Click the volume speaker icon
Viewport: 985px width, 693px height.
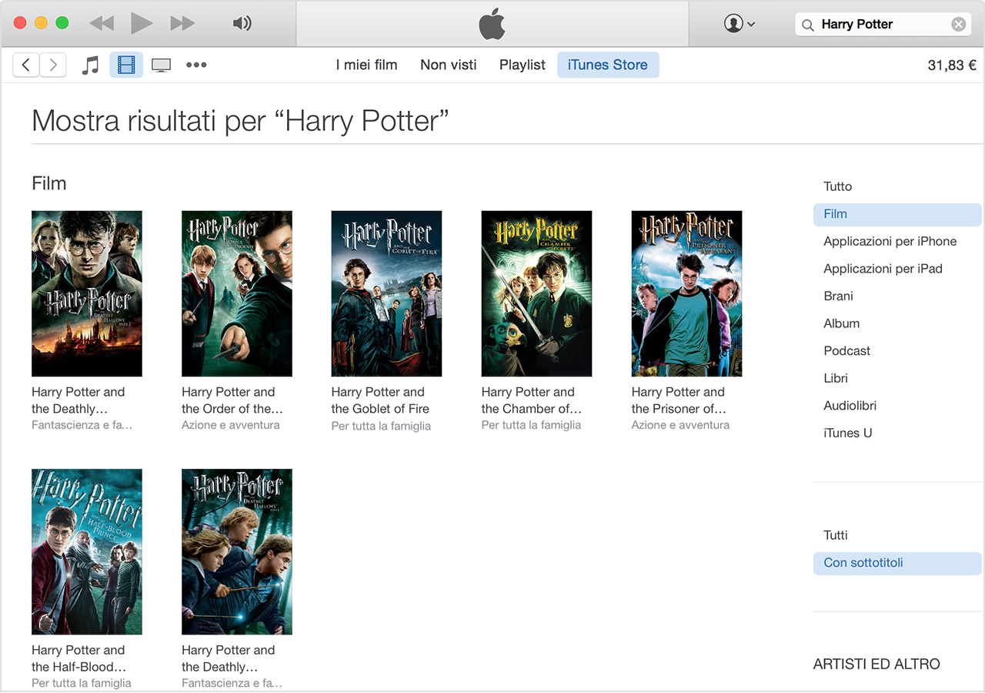(242, 23)
